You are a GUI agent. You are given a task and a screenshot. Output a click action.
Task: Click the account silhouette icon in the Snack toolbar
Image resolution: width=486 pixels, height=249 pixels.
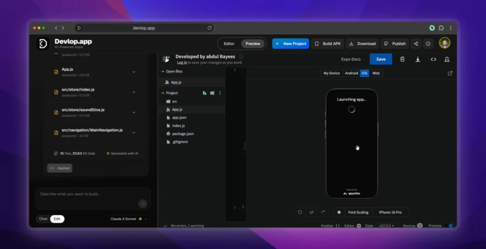tap(447, 59)
